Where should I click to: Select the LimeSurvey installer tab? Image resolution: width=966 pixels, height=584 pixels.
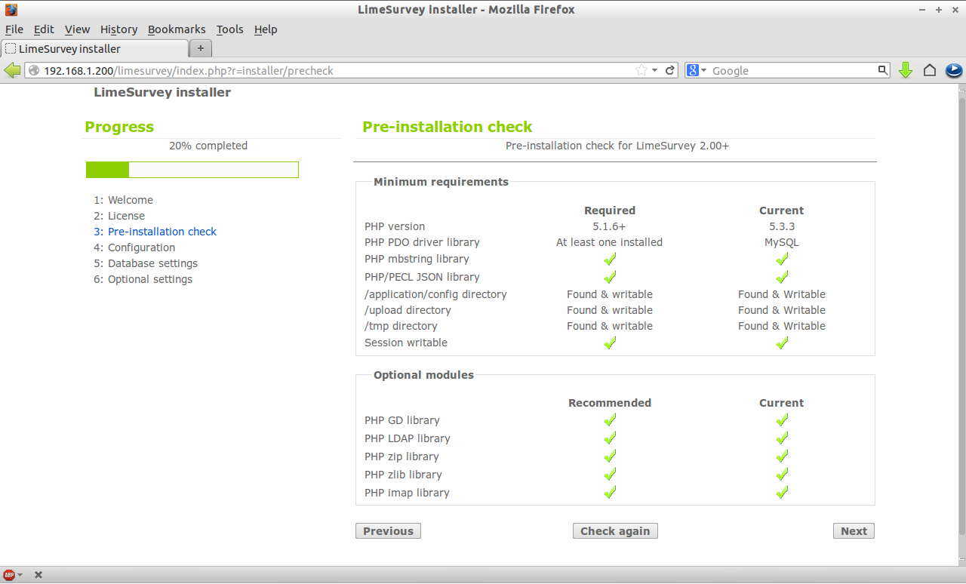click(x=94, y=48)
